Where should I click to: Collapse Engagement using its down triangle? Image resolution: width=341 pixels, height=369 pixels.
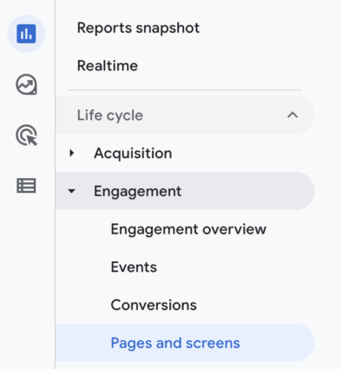71,191
